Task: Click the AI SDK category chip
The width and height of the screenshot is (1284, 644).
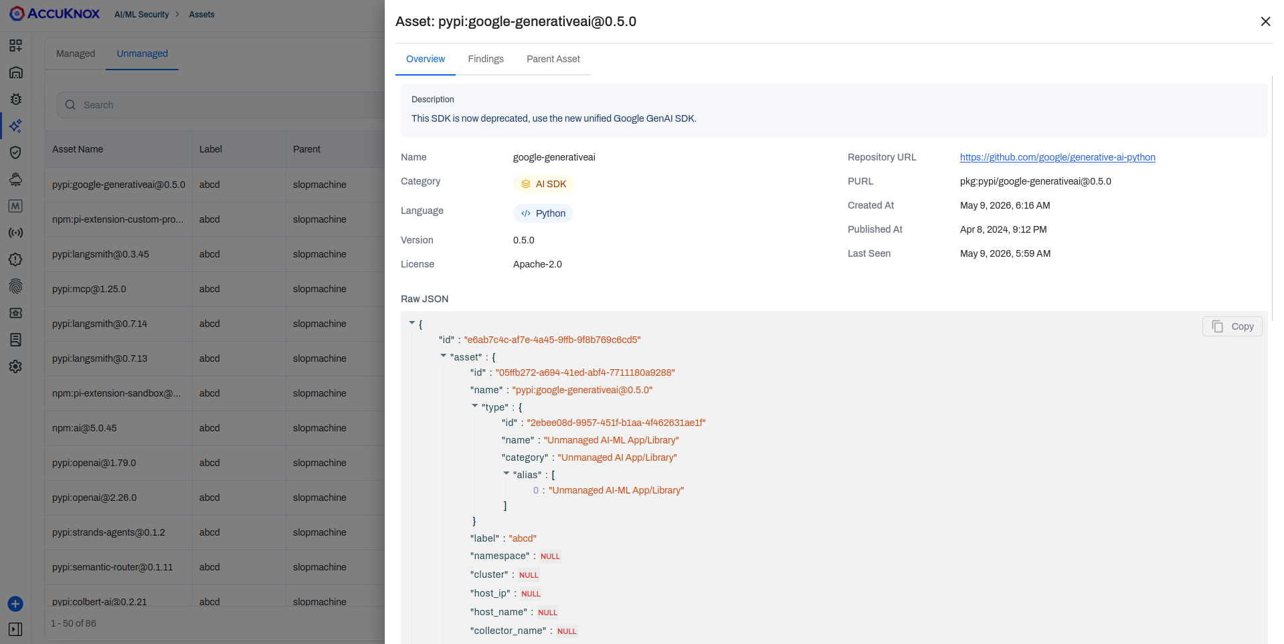Action: [543, 184]
